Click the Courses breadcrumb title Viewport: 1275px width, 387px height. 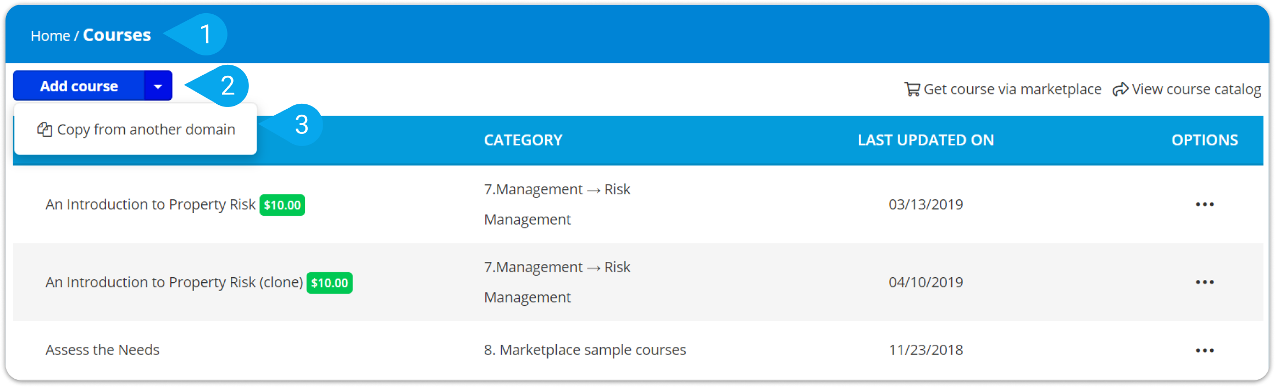pyautogui.click(x=117, y=35)
